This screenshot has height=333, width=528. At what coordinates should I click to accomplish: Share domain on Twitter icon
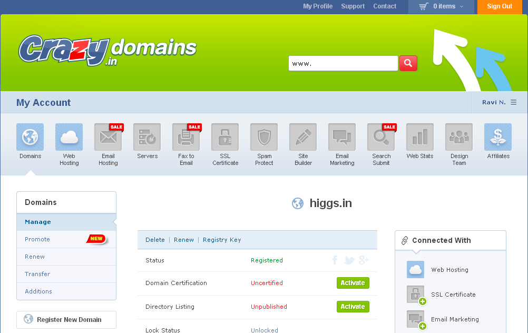349,260
